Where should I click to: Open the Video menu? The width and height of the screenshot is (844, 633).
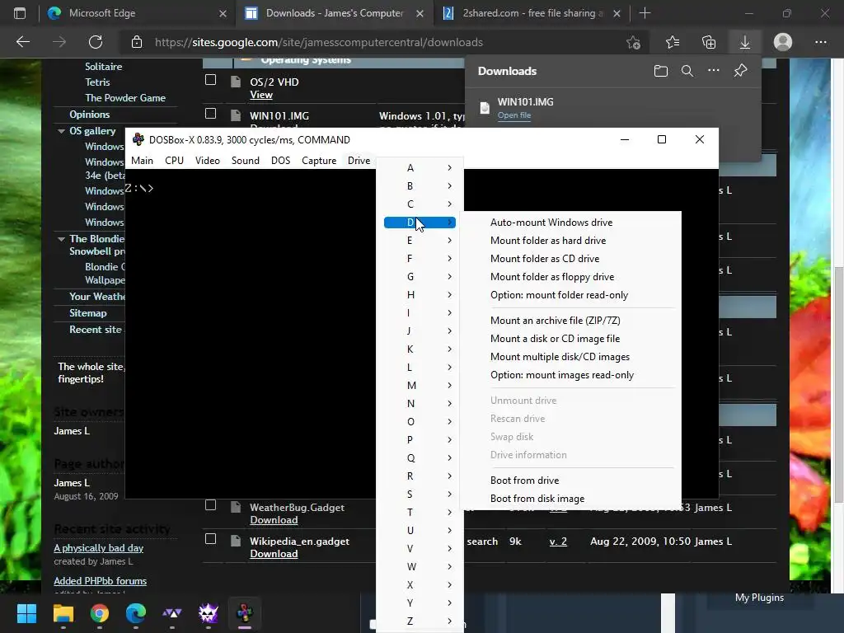click(x=208, y=161)
